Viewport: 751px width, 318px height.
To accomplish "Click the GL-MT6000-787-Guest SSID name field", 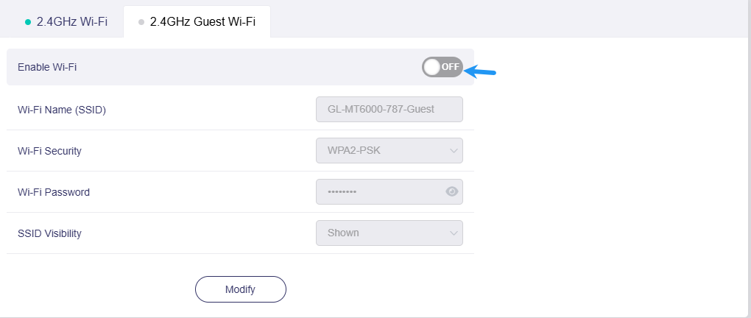I will [x=389, y=110].
